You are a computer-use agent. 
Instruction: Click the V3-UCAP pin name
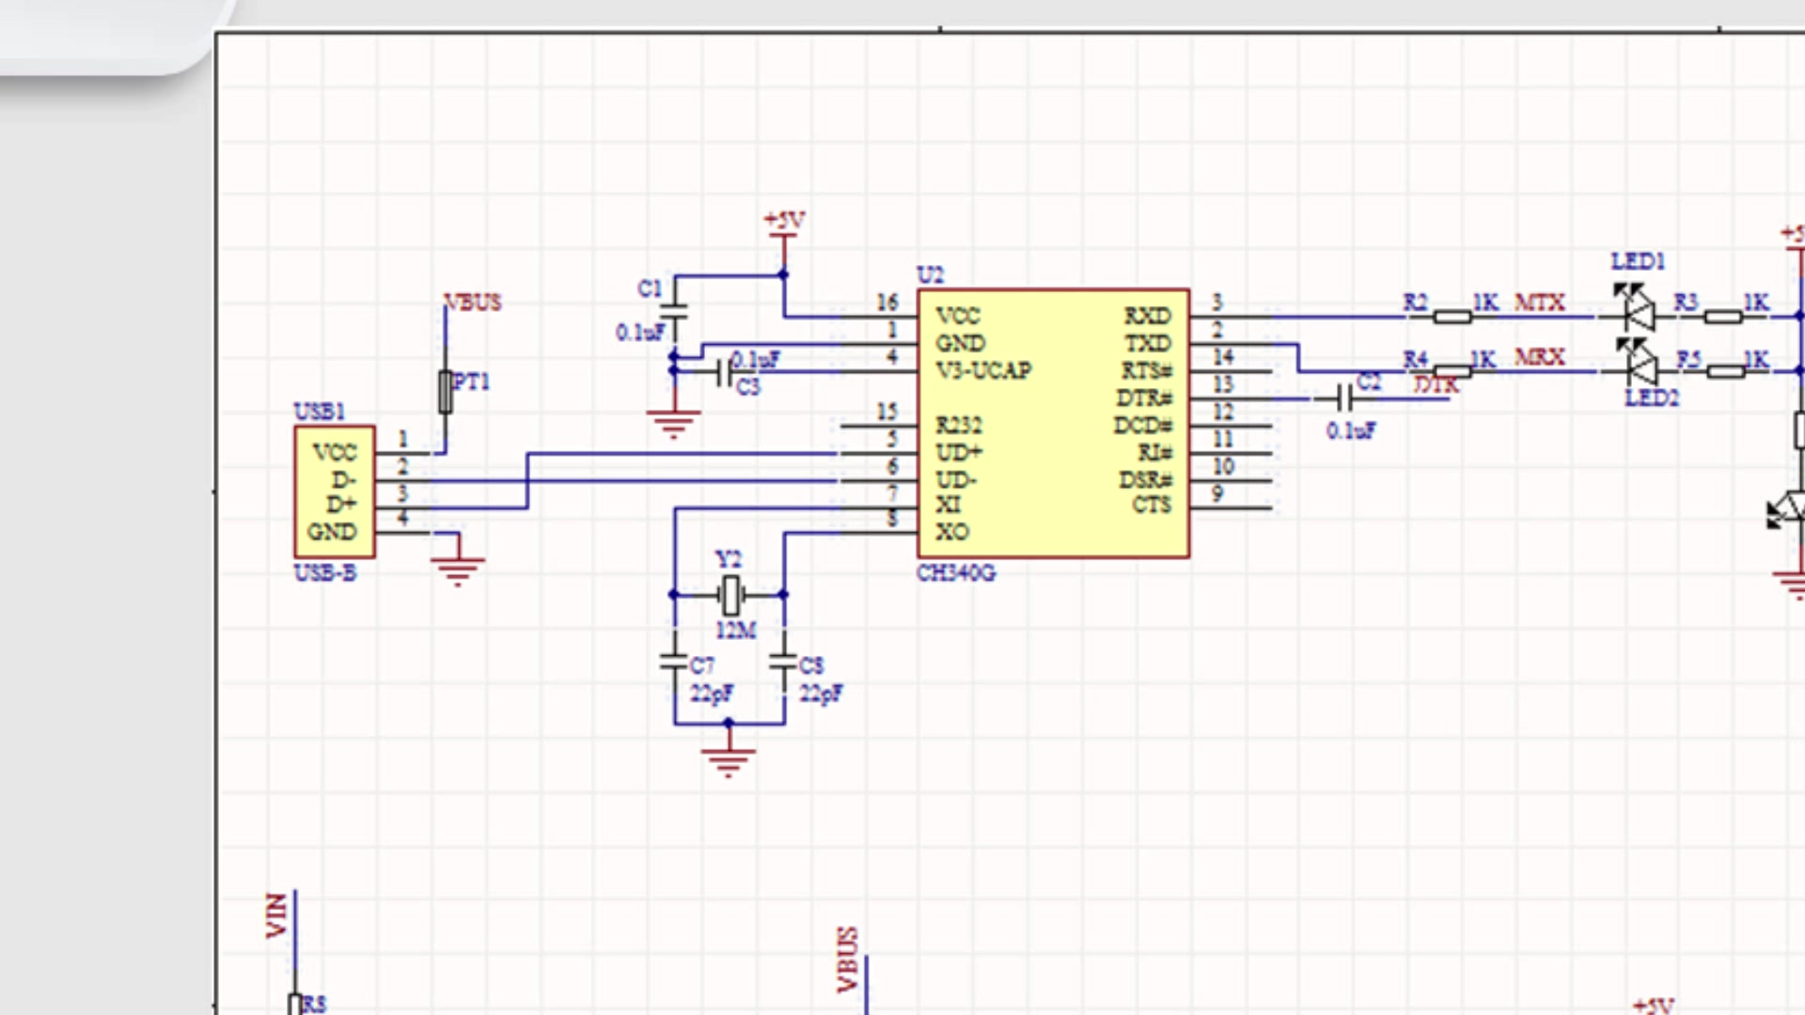[983, 370]
